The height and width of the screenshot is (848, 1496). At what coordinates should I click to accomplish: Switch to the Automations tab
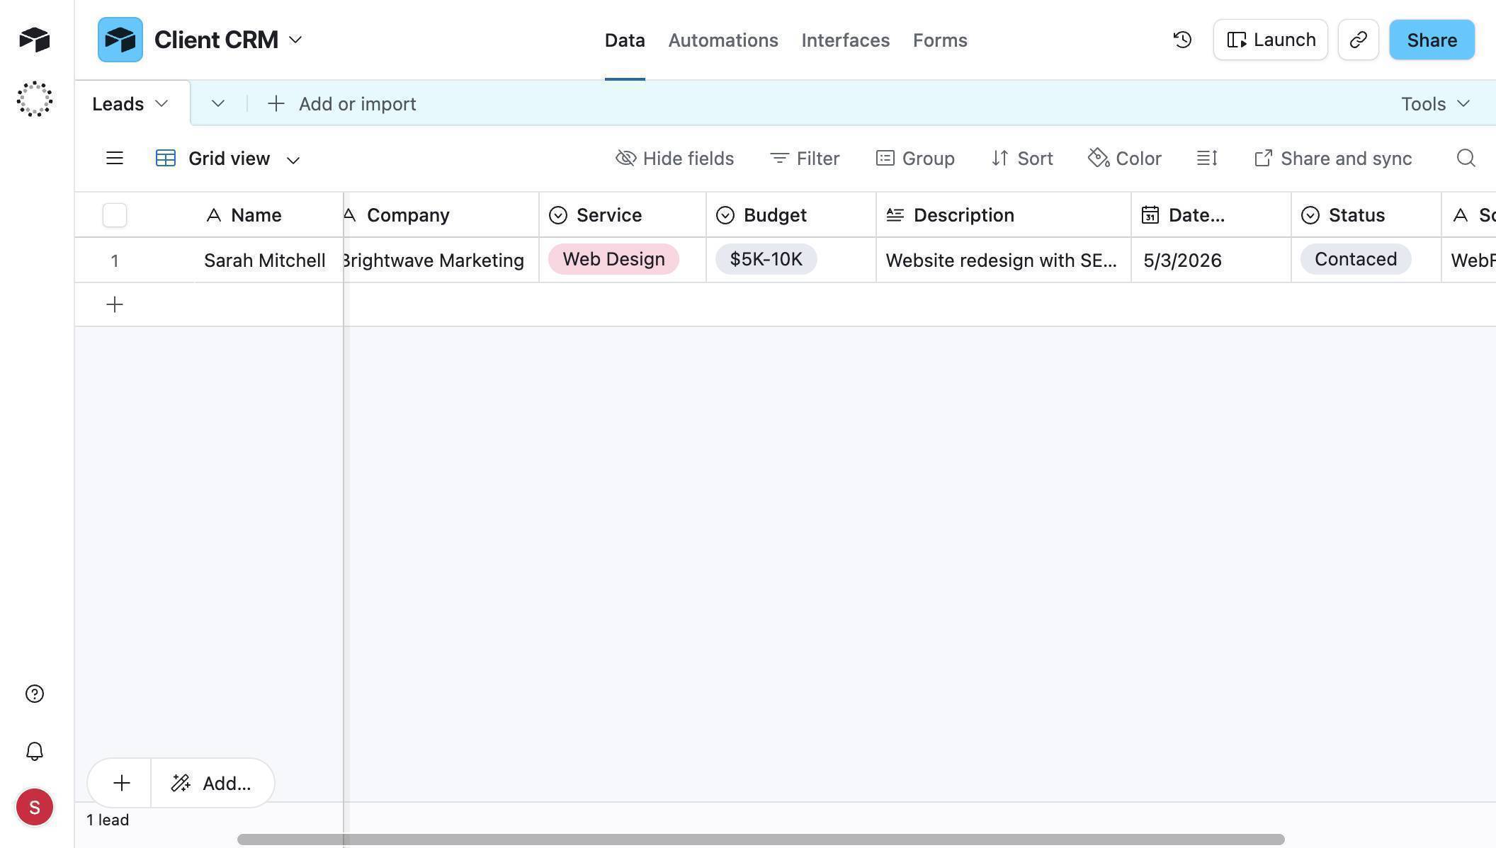pos(722,40)
